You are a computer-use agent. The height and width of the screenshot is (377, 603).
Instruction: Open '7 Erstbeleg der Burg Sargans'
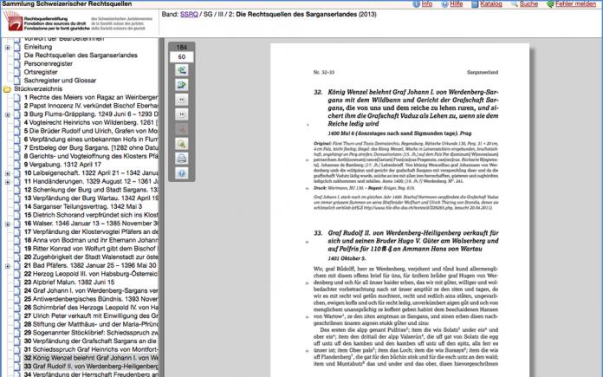coord(91,148)
